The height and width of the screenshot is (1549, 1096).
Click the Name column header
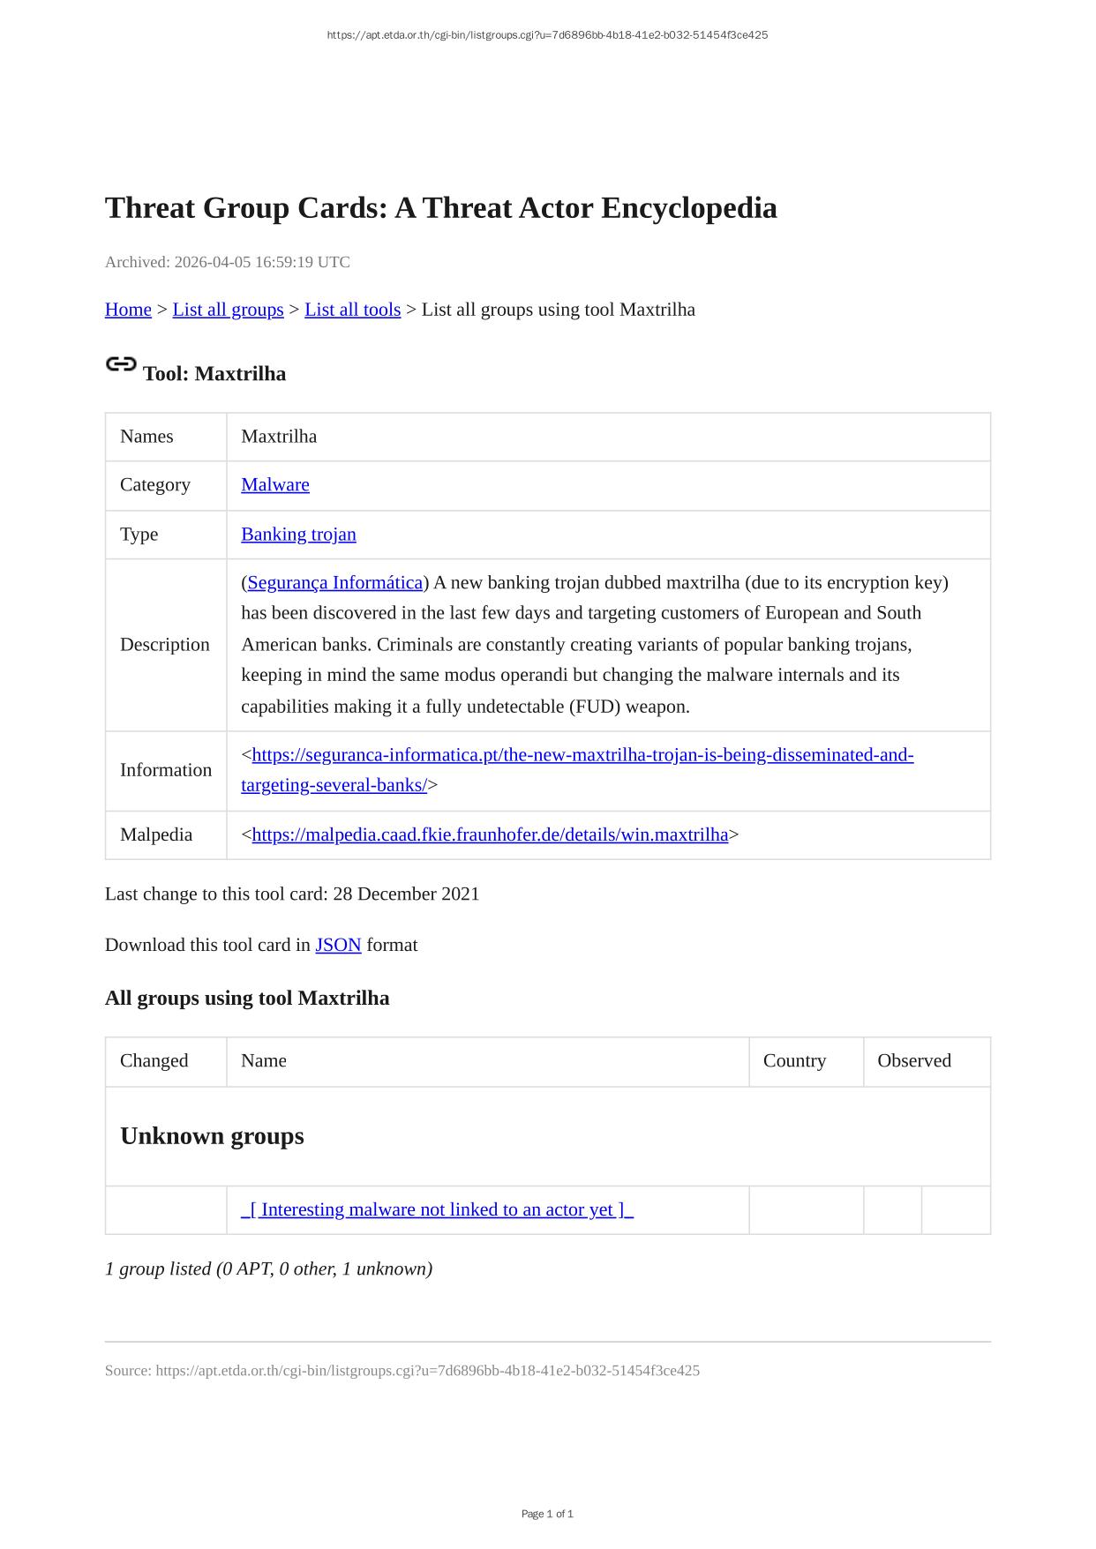tap(264, 1061)
